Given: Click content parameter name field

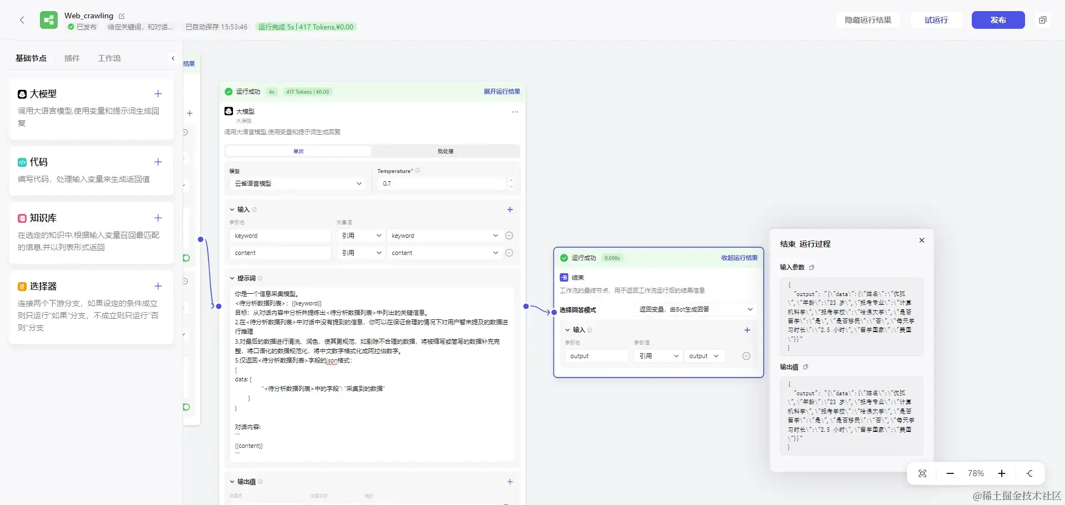Looking at the screenshot, I should [x=280, y=253].
